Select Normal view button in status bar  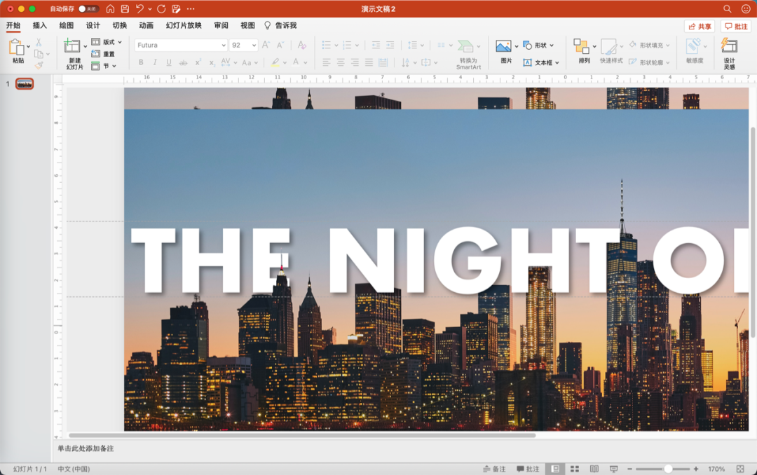(x=555, y=469)
